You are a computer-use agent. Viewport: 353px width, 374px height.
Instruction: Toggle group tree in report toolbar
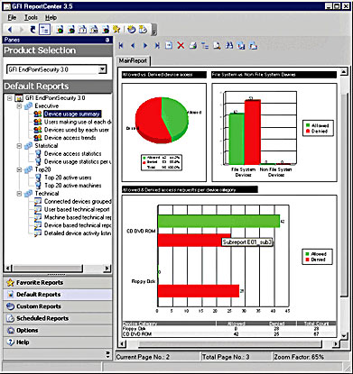coord(205,46)
